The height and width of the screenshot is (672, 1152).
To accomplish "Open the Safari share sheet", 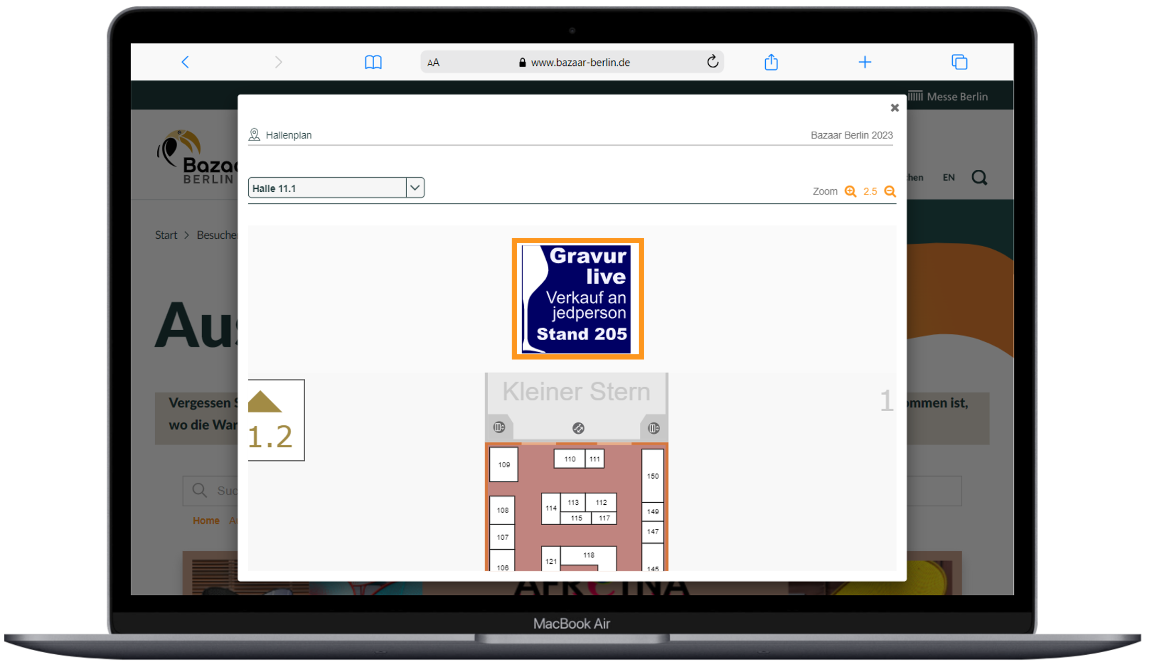I will (x=771, y=62).
